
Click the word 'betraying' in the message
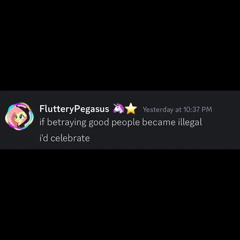pos(66,123)
